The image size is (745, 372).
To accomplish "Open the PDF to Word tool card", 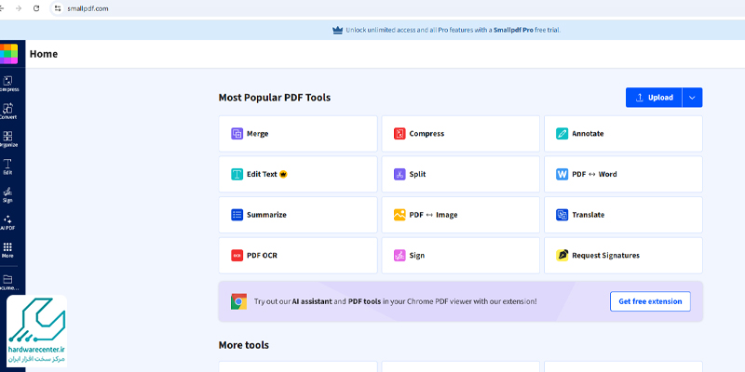I will (x=623, y=174).
